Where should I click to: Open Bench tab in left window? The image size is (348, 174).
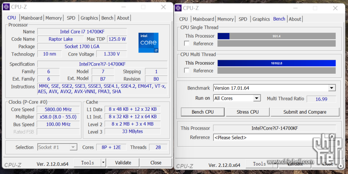tap(107, 18)
